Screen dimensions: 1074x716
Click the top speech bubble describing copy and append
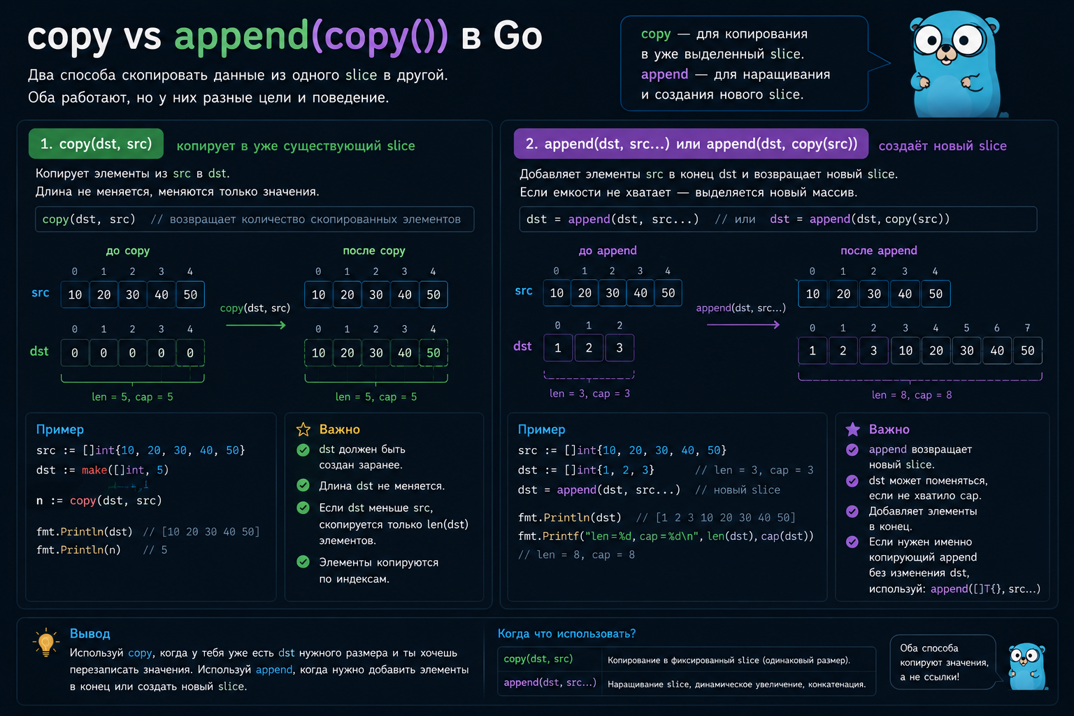click(x=745, y=64)
